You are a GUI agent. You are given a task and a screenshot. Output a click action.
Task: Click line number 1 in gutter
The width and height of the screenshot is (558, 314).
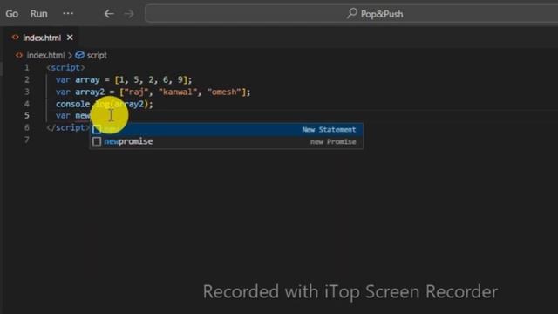(27, 67)
